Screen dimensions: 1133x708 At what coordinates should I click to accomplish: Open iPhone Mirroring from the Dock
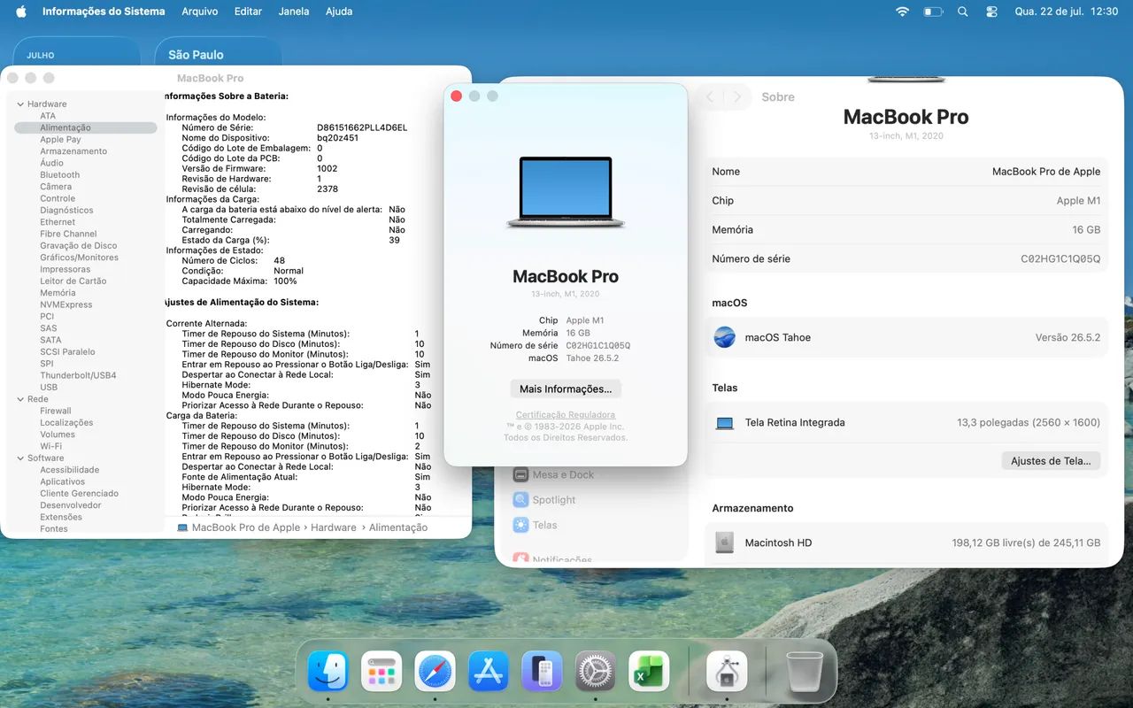coord(542,672)
